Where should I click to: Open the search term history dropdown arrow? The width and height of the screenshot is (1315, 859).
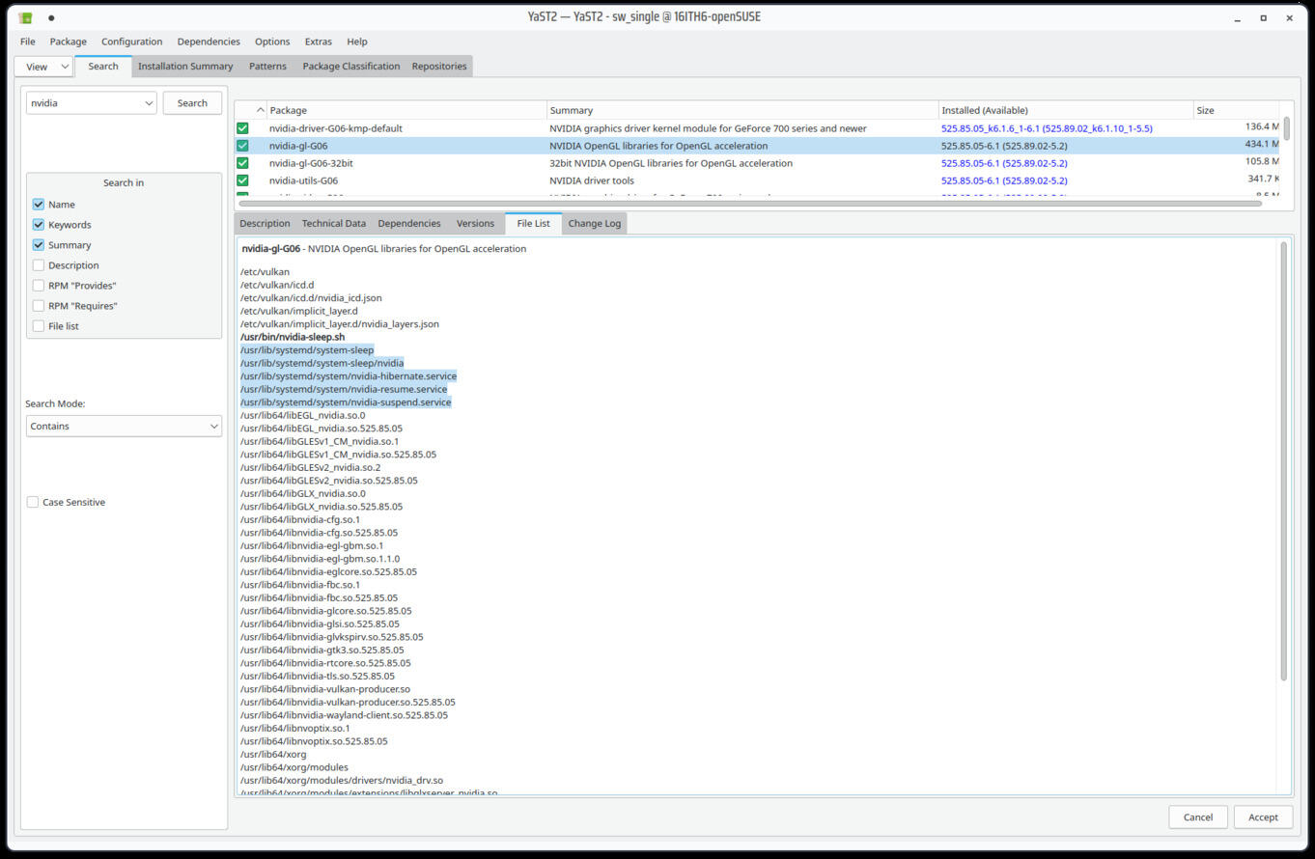(148, 103)
